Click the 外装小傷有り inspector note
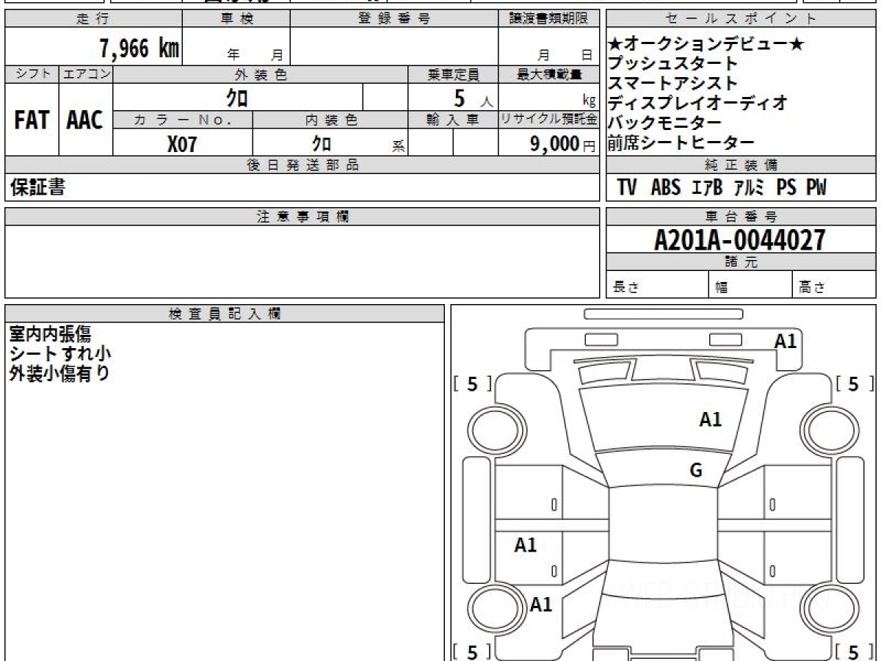Screen dimensions: 881x661 [59, 373]
